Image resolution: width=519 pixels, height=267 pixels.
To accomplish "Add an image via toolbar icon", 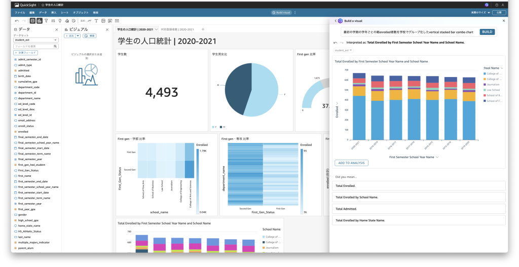I will coord(103,21).
